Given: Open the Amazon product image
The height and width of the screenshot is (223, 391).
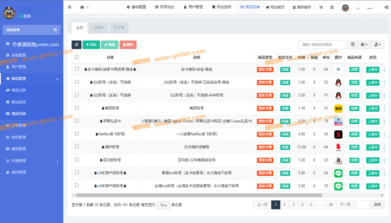Looking at the screenshot, I should [338, 160].
